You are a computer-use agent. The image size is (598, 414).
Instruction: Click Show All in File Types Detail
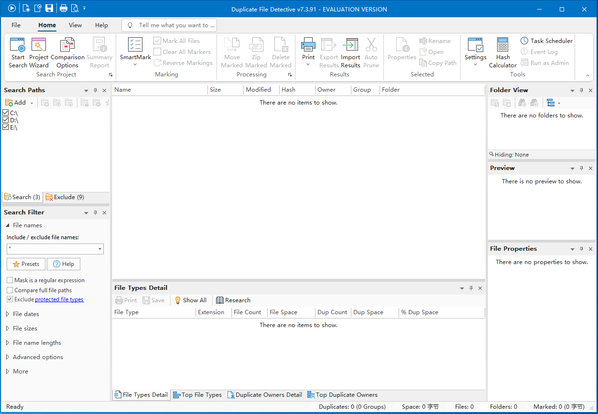click(x=191, y=300)
